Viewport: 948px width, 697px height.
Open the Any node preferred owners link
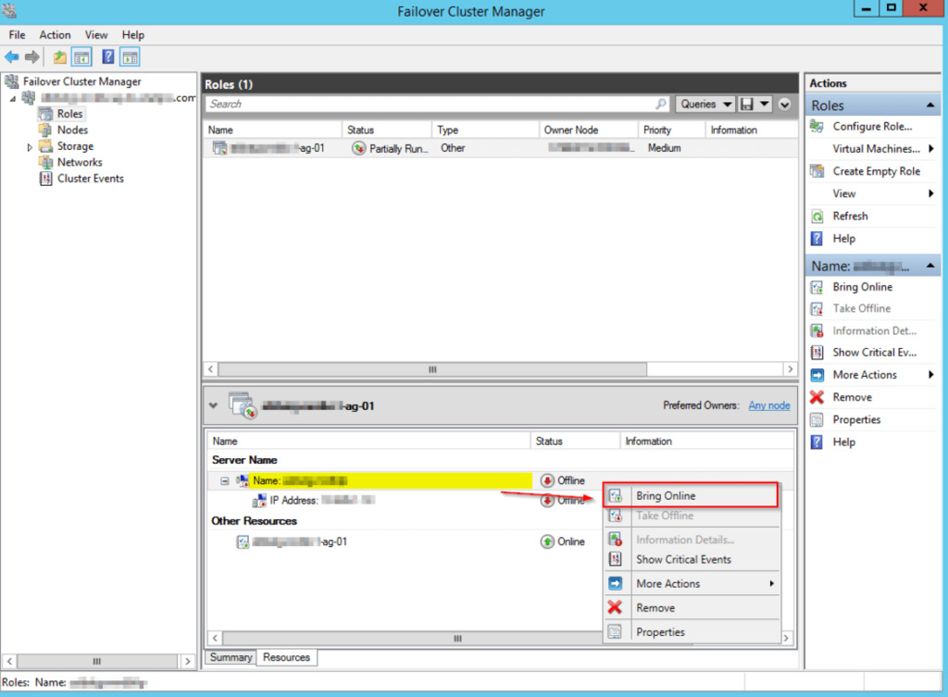(769, 405)
